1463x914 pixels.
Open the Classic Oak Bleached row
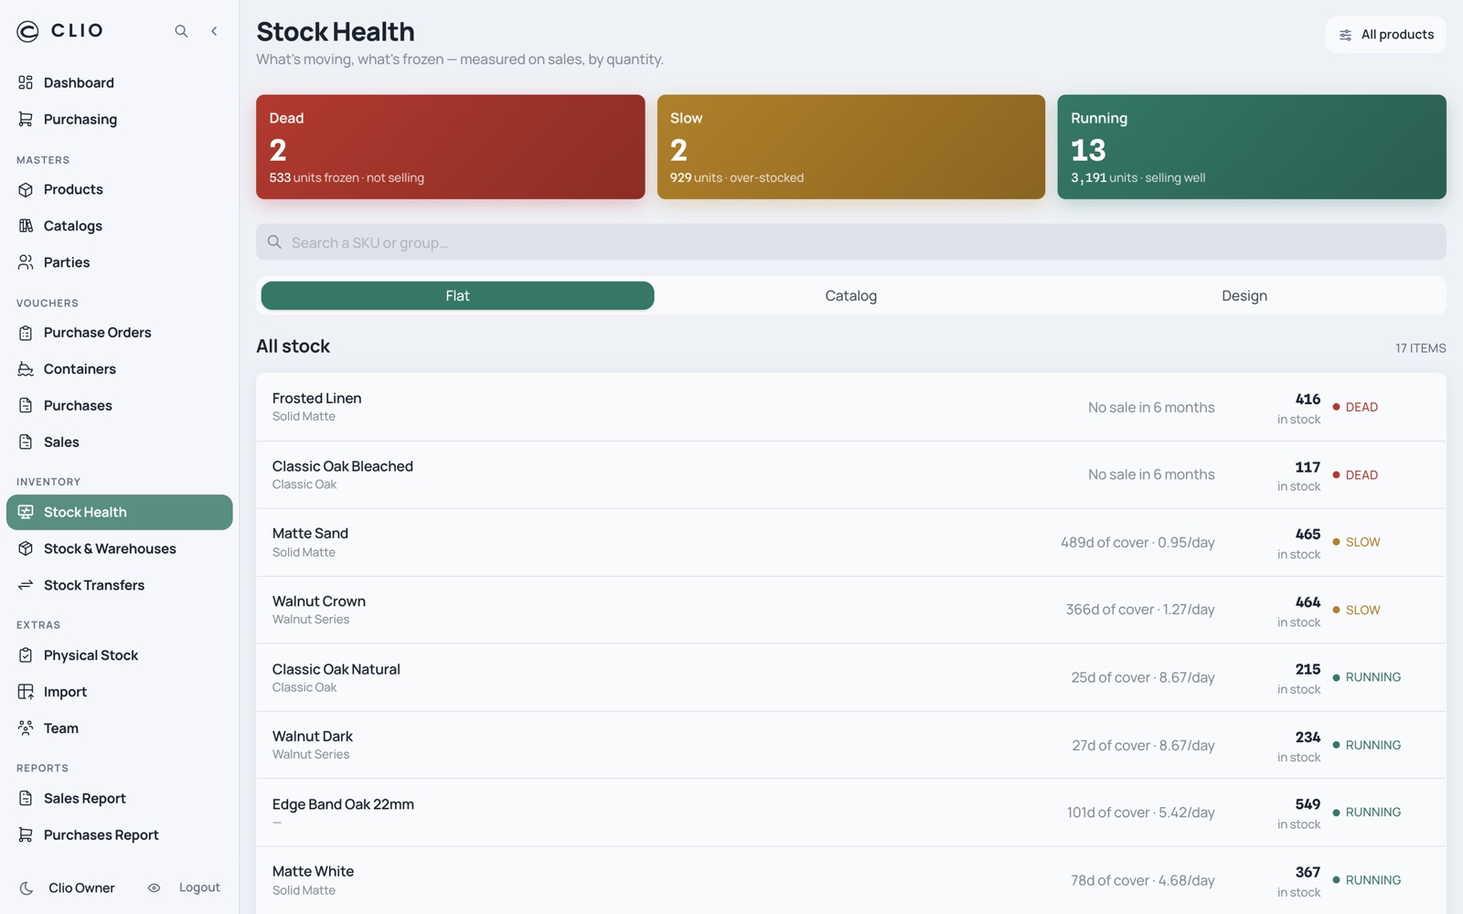tap(850, 474)
